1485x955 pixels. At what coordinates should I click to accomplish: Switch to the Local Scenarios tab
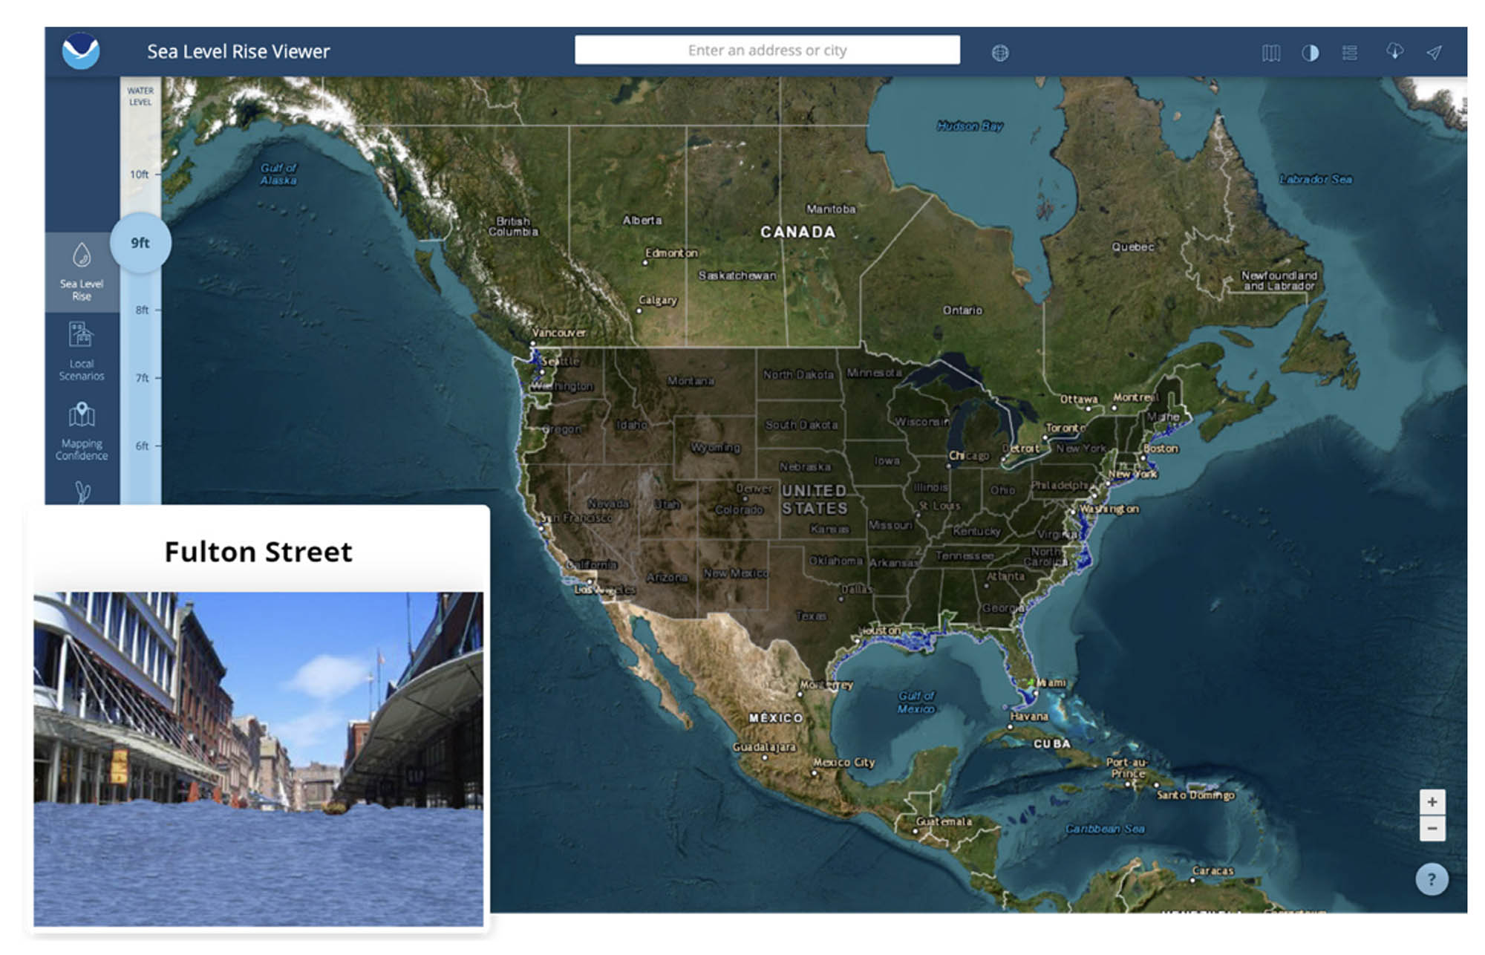point(82,349)
